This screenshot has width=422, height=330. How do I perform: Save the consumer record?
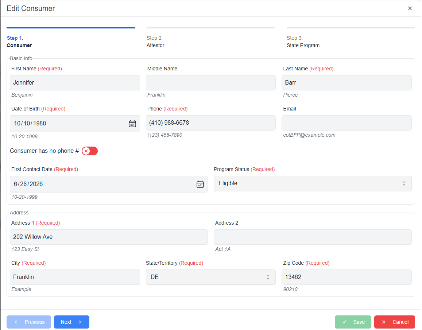[353, 322]
